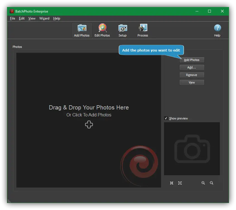This screenshot has width=236, height=210.
Task: Zoom in on the preview
Action: point(203,183)
